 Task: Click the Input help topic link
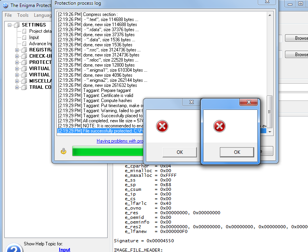[x=64, y=250]
